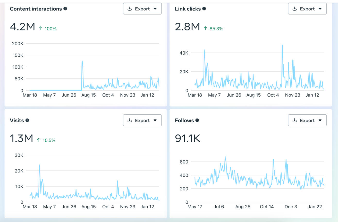Click the Export button on Content interactions card
The width and height of the screenshot is (338, 222).
point(142,8)
